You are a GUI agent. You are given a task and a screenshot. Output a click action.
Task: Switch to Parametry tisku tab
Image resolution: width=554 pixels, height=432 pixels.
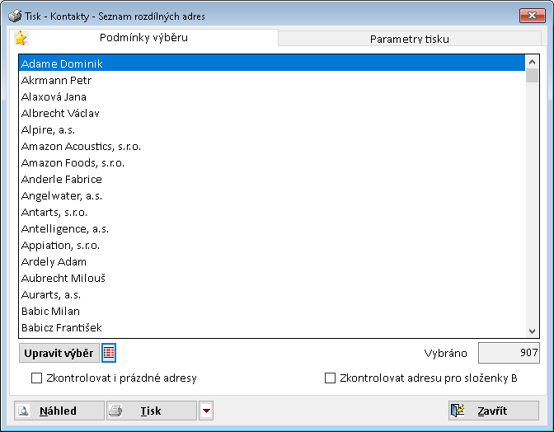point(410,39)
